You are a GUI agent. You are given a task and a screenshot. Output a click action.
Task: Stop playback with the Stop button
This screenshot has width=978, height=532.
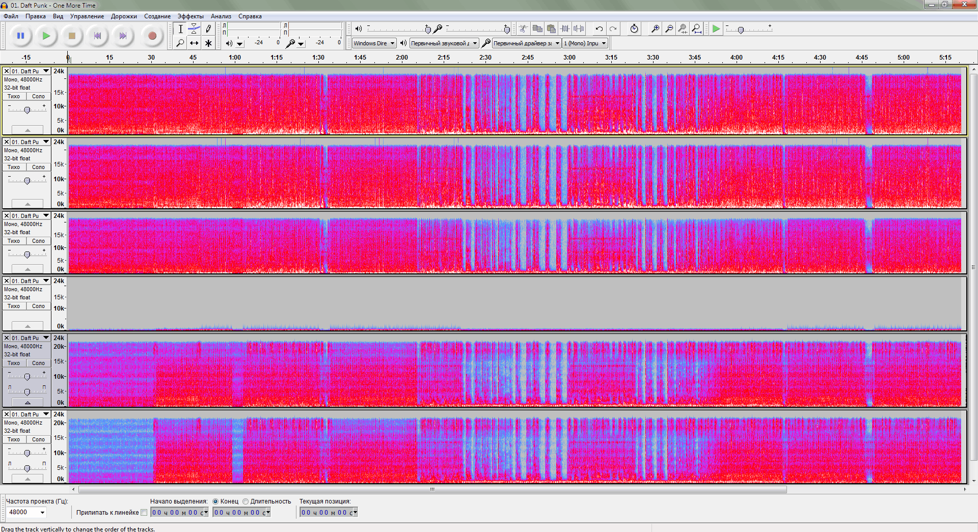point(72,36)
